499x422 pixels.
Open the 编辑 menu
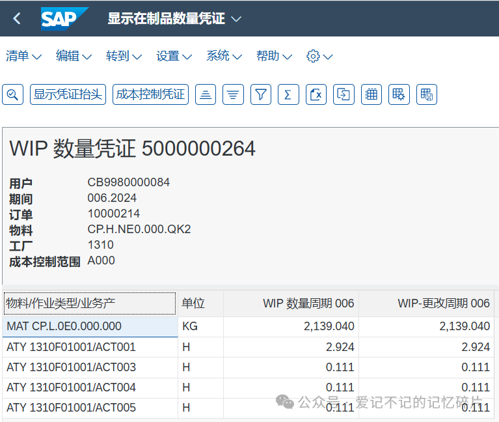(74, 56)
